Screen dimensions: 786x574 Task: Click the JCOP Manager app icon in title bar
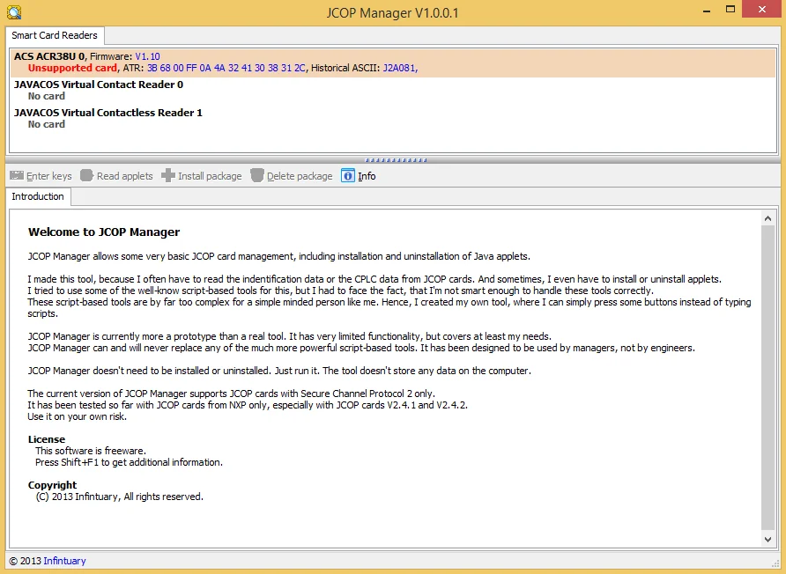[x=14, y=12]
